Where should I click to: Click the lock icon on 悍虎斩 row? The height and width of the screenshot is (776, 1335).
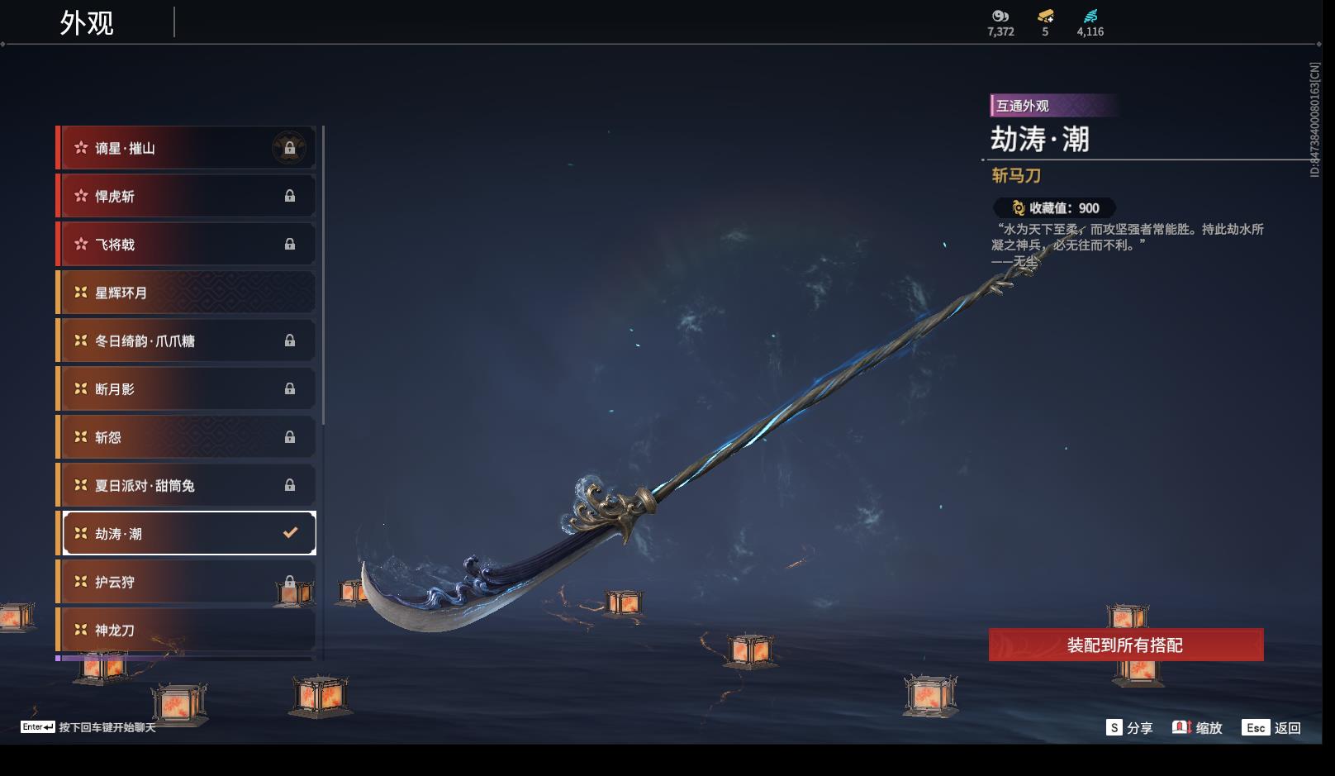[x=289, y=196]
